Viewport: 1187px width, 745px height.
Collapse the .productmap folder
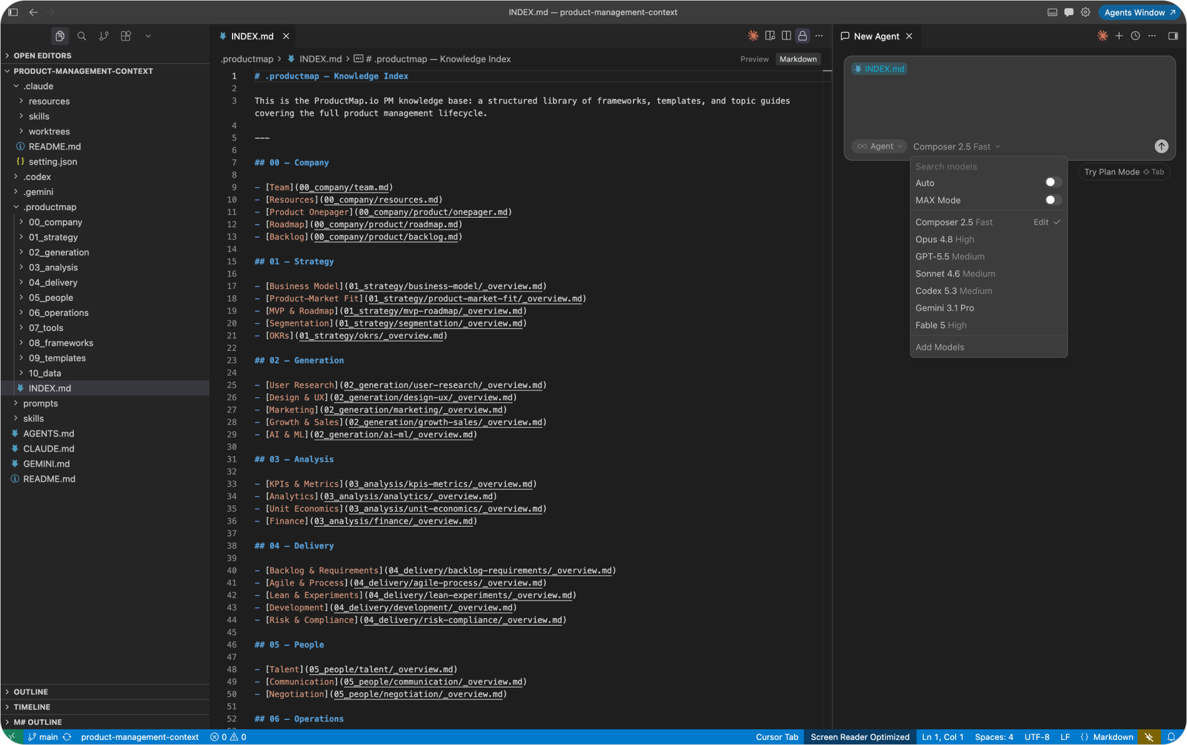pos(104,206)
